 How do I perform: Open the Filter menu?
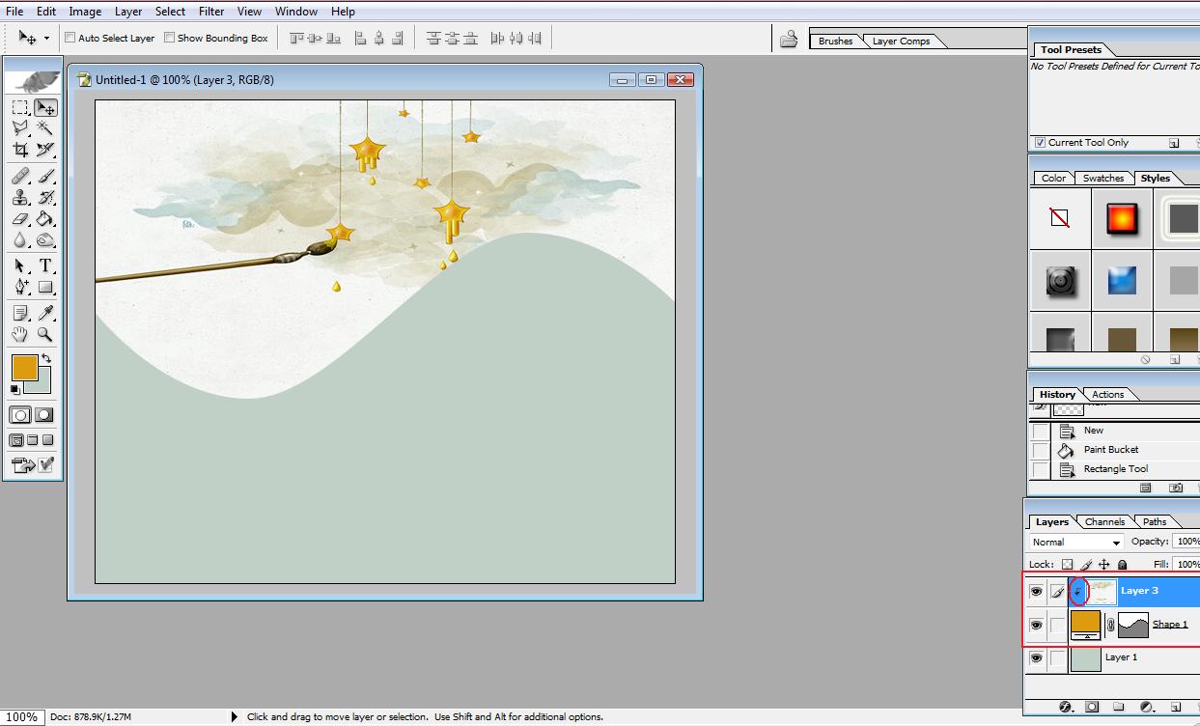point(211,12)
